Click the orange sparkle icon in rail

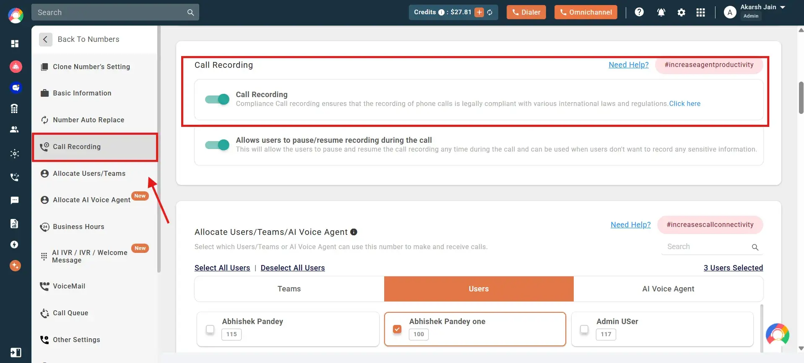click(x=16, y=265)
